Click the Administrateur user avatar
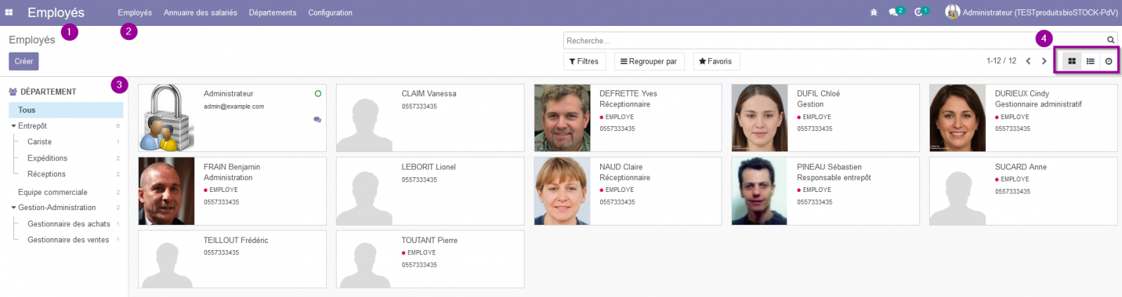The height and width of the screenshot is (297, 1122). coord(952,12)
